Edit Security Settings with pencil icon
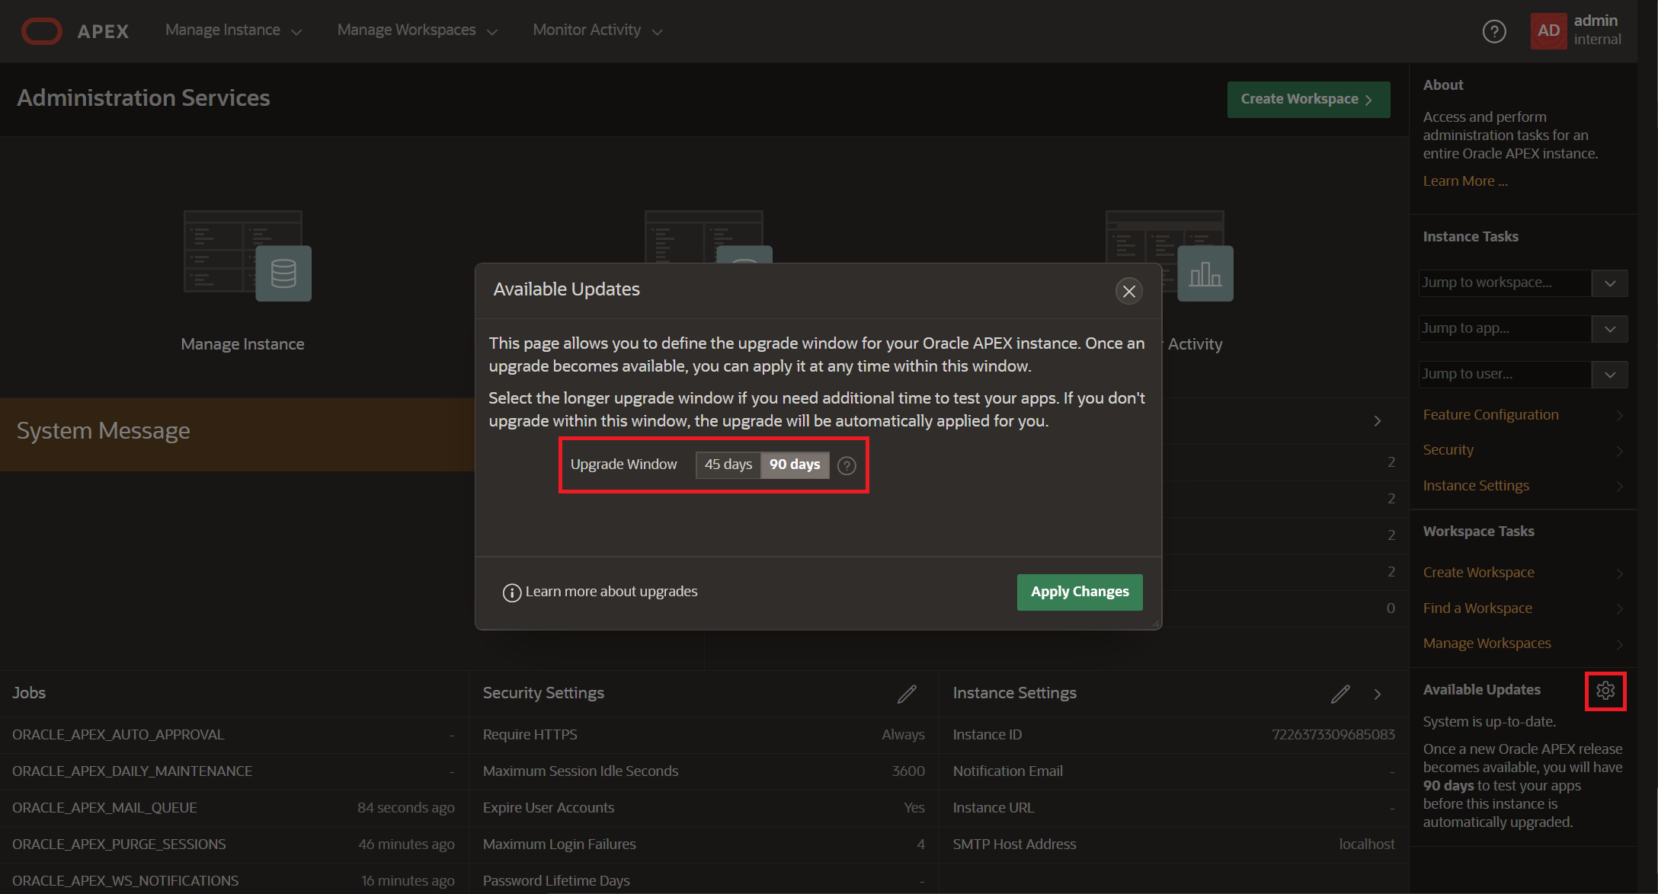This screenshot has width=1658, height=894. [907, 694]
